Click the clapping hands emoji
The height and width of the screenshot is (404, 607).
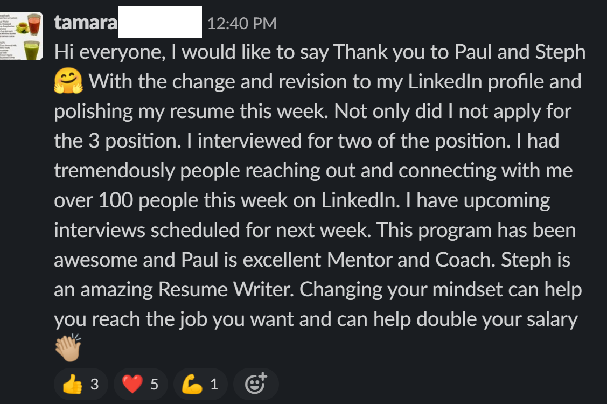click(67, 347)
